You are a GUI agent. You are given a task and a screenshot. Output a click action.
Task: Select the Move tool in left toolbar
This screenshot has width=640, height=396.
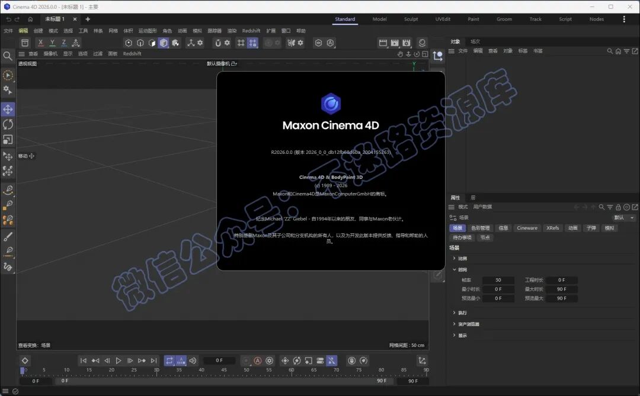pyautogui.click(x=8, y=109)
